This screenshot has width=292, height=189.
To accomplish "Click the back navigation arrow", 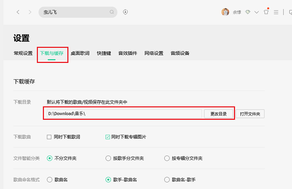I will pyautogui.click(x=18, y=12).
